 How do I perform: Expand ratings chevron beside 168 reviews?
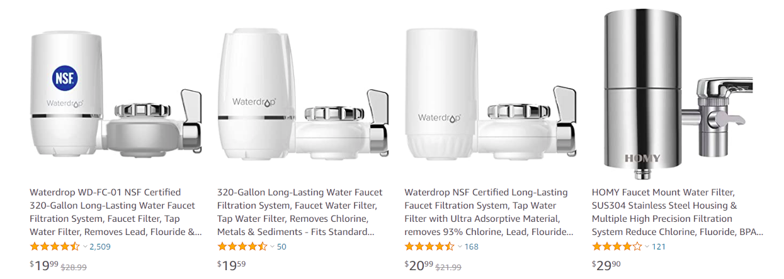[x=460, y=246]
